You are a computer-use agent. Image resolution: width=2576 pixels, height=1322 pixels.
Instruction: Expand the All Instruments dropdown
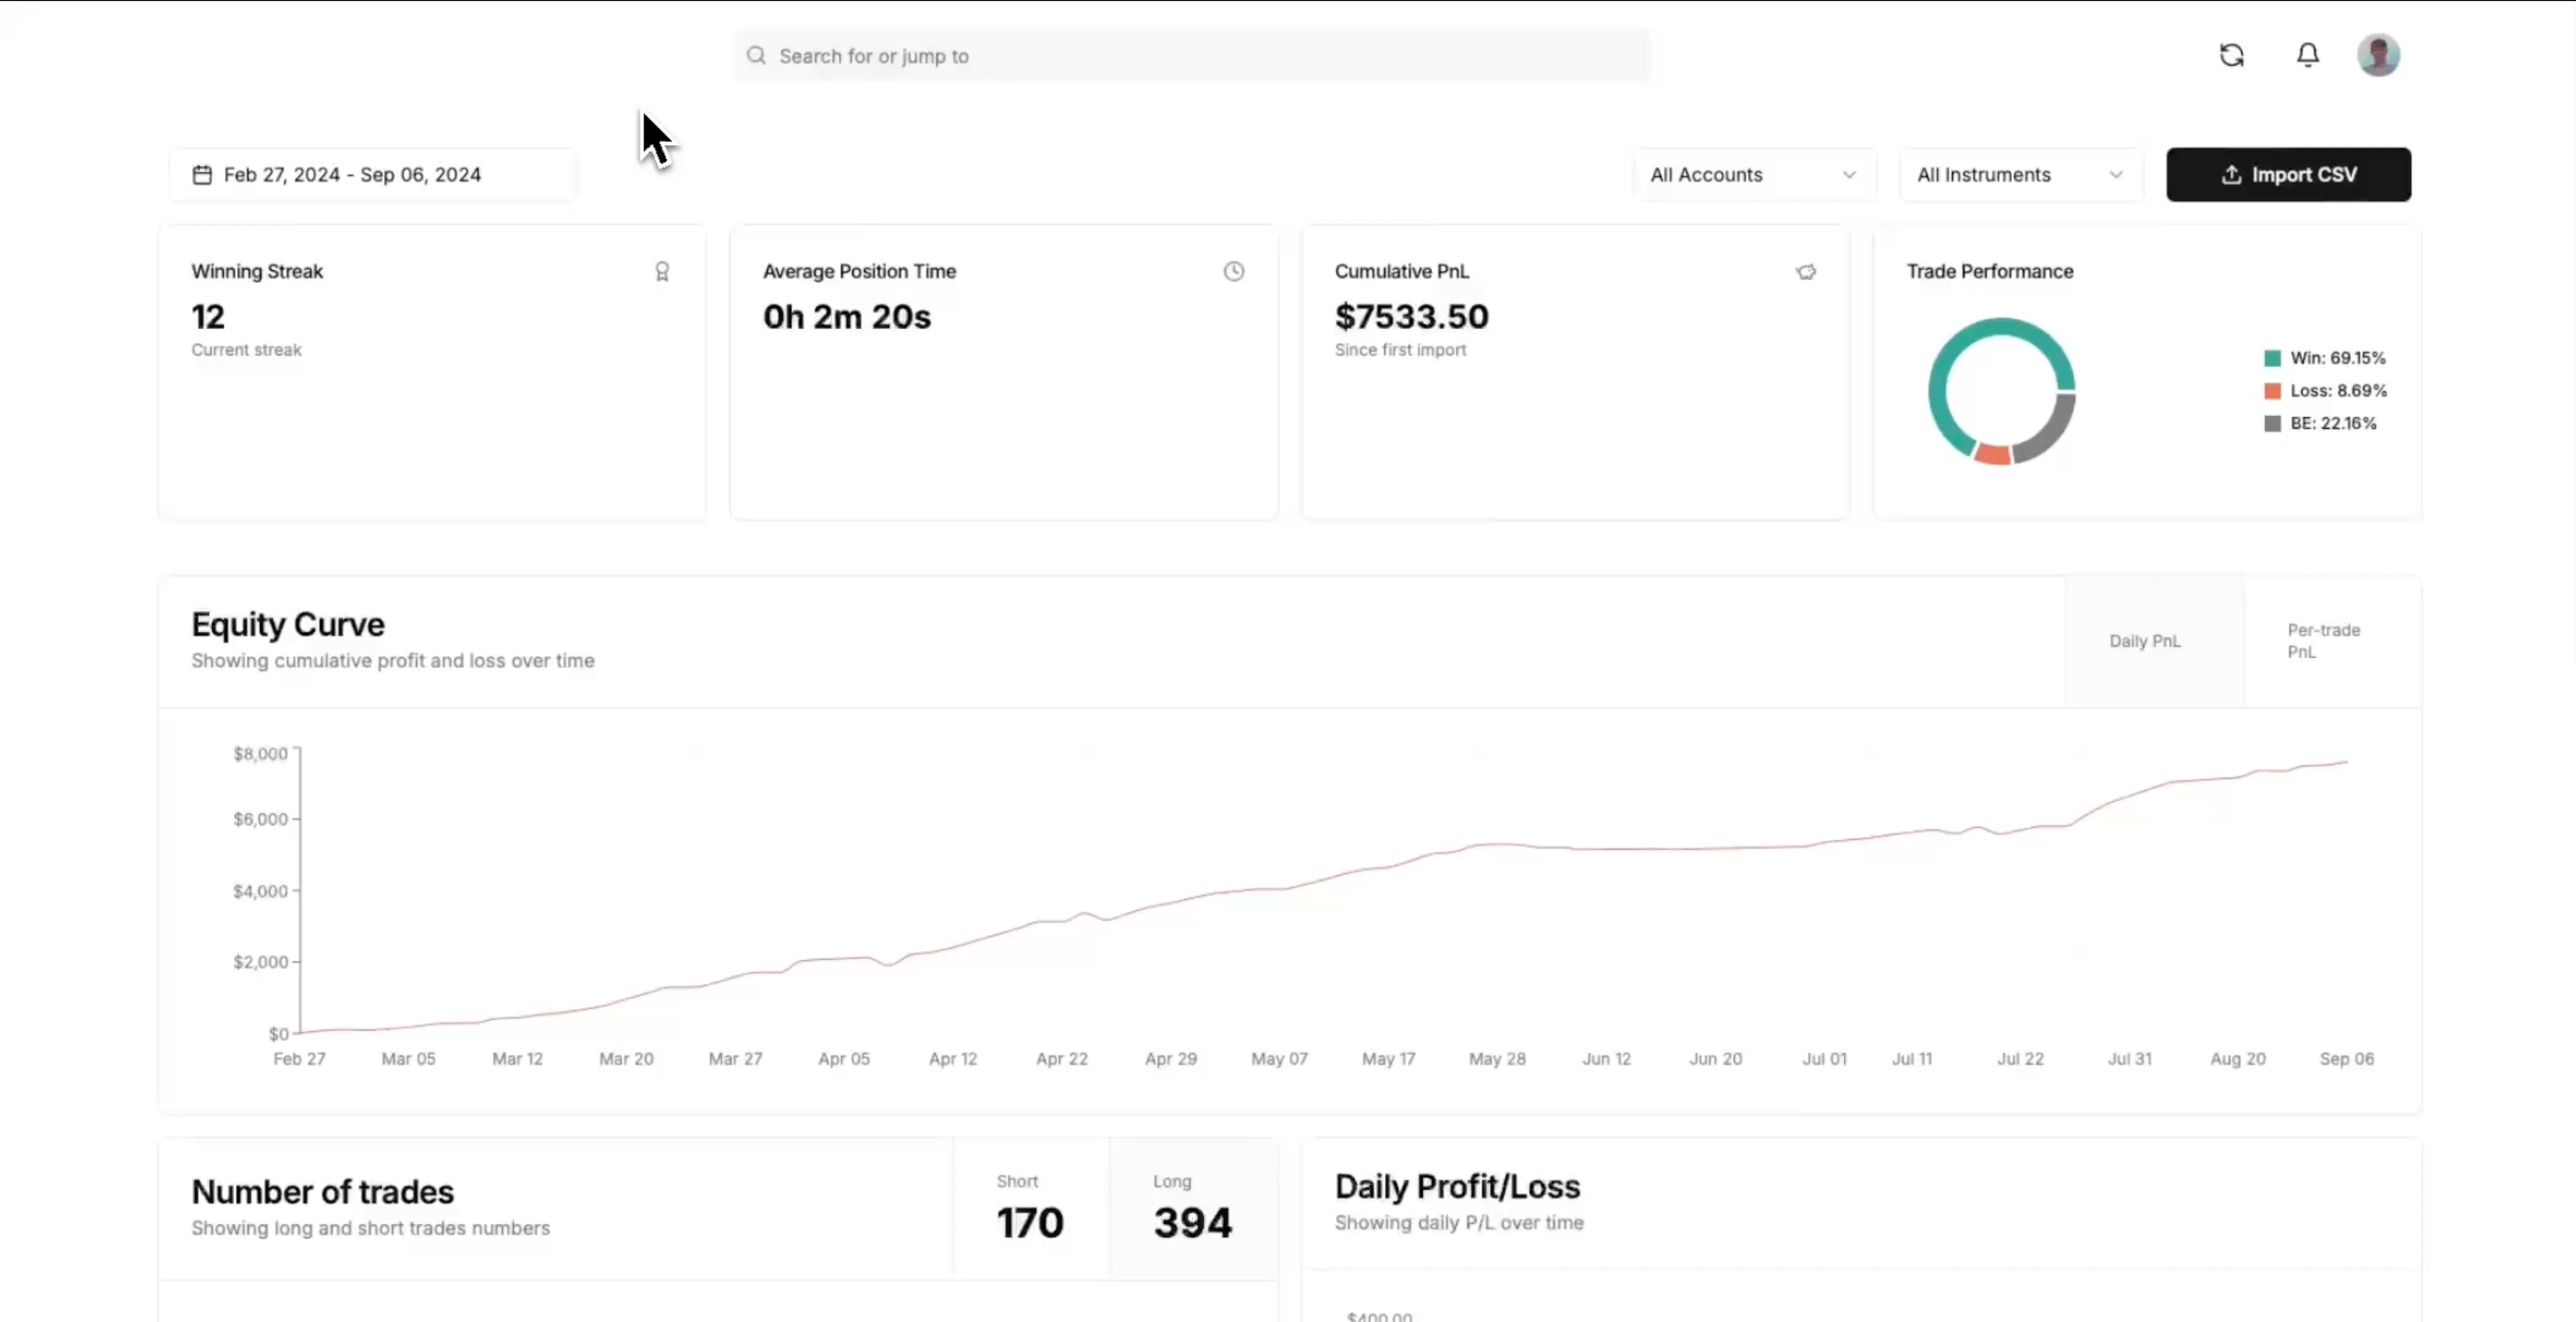[x=2021, y=175]
